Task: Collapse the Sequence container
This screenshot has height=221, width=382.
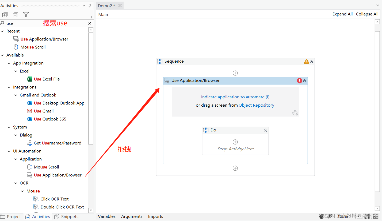Action: [311, 62]
